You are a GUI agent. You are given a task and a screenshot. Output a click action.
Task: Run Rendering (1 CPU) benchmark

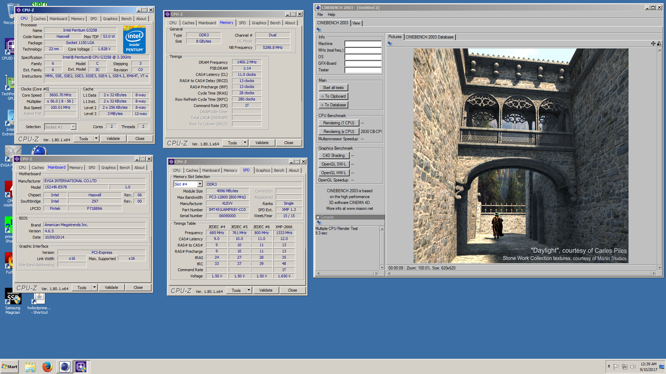(x=339, y=123)
